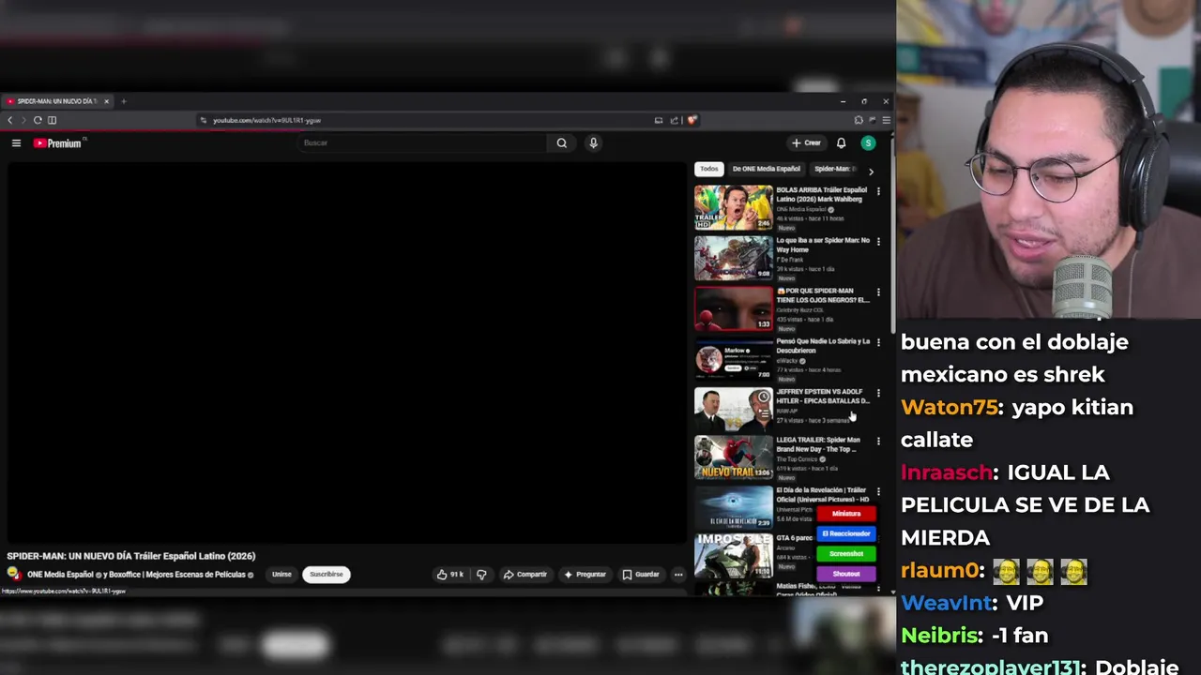This screenshot has width=1201, height=675.
Task: Start voice search with microphone icon
Action: tap(593, 143)
